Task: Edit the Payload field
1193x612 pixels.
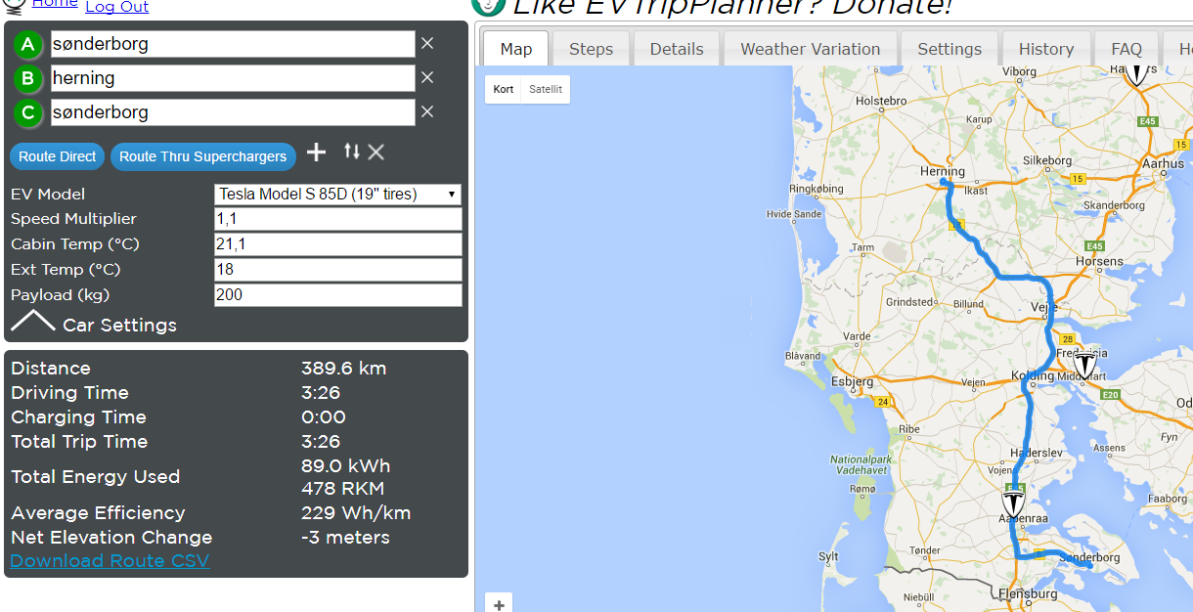Action: pos(338,295)
